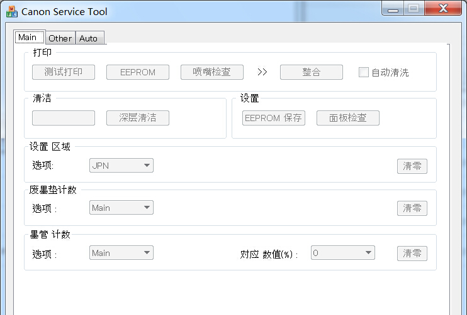Screen dimensions: 467x315
Task: Click the 喷嘴检查 button
Action: 211,72
